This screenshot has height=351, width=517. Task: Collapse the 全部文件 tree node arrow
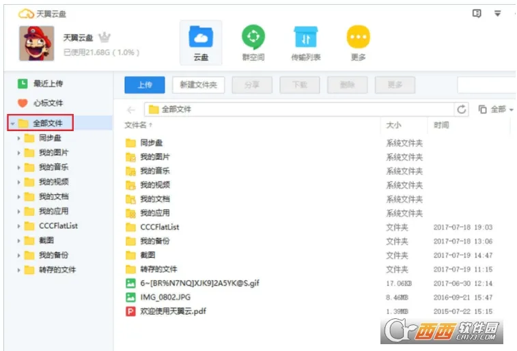point(13,124)
